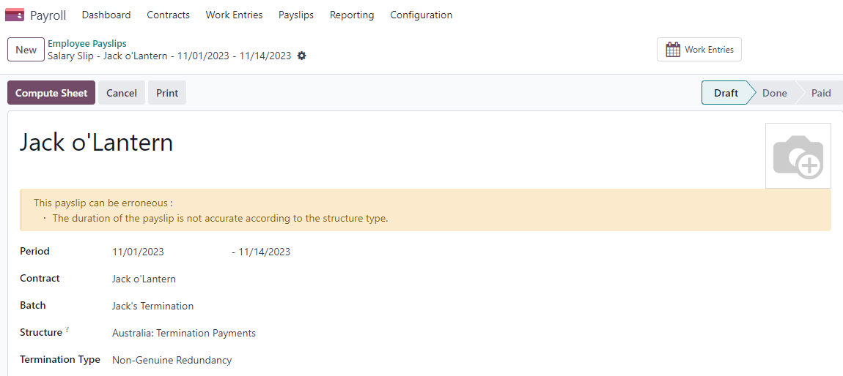Viewport: 843px width, 376px height.
Task: Cancel the payslip
Action: pos(122,93)
